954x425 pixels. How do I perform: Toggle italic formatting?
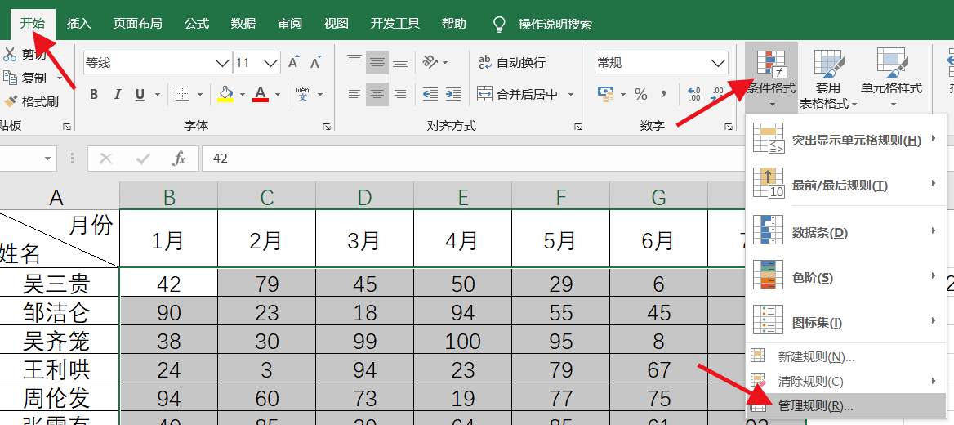click(118, 94)
